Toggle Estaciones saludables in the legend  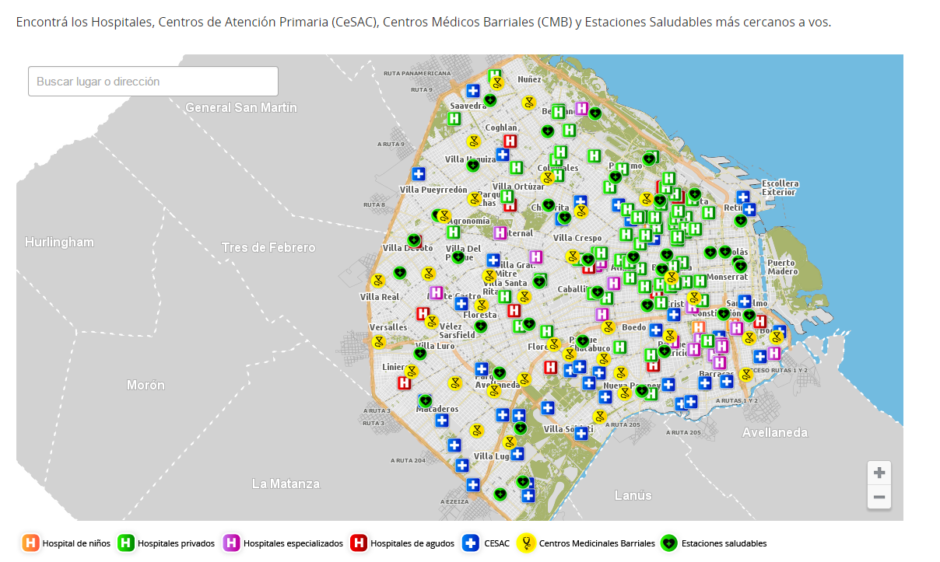tap(714, 543)
